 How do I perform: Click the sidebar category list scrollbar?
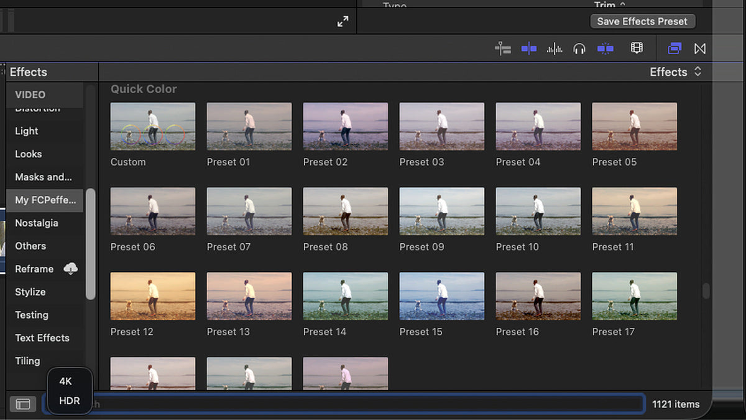click(x=91, y=244)
